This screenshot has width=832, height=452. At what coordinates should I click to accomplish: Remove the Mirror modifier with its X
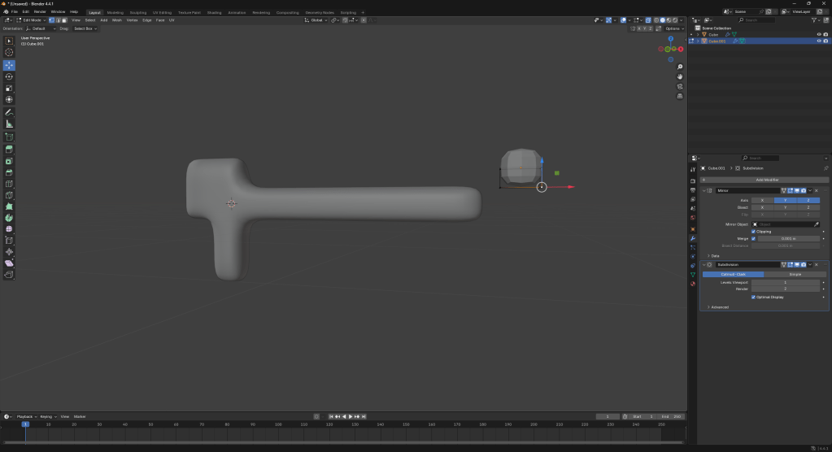[x=817, y=190]
